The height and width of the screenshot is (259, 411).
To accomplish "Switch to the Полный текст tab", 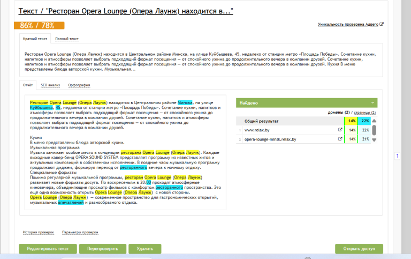I will pos(67,39).
